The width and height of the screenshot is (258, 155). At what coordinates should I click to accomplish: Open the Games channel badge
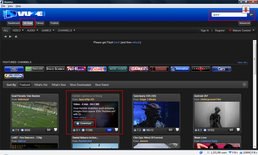(138, 69)
